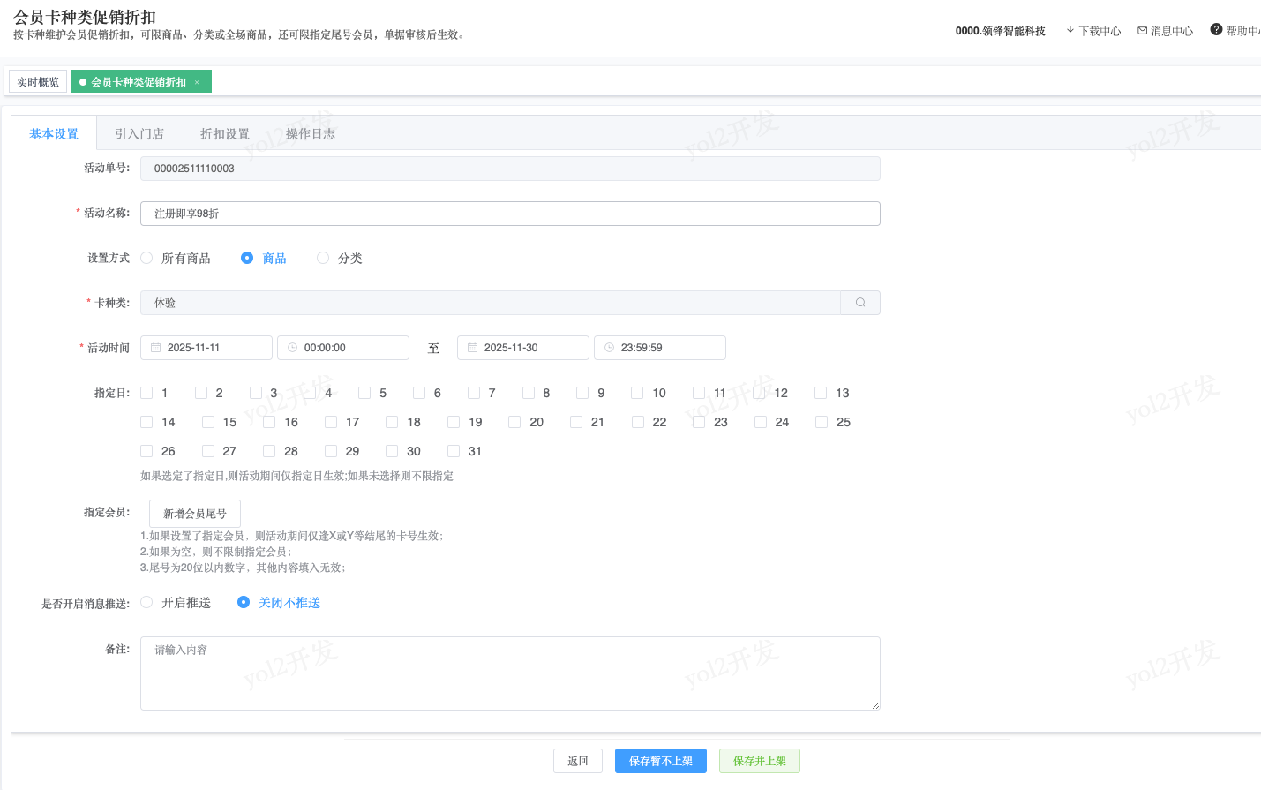
Task: Click the calendar icon in start date 2025-11-11
Action: coord(156,348)
